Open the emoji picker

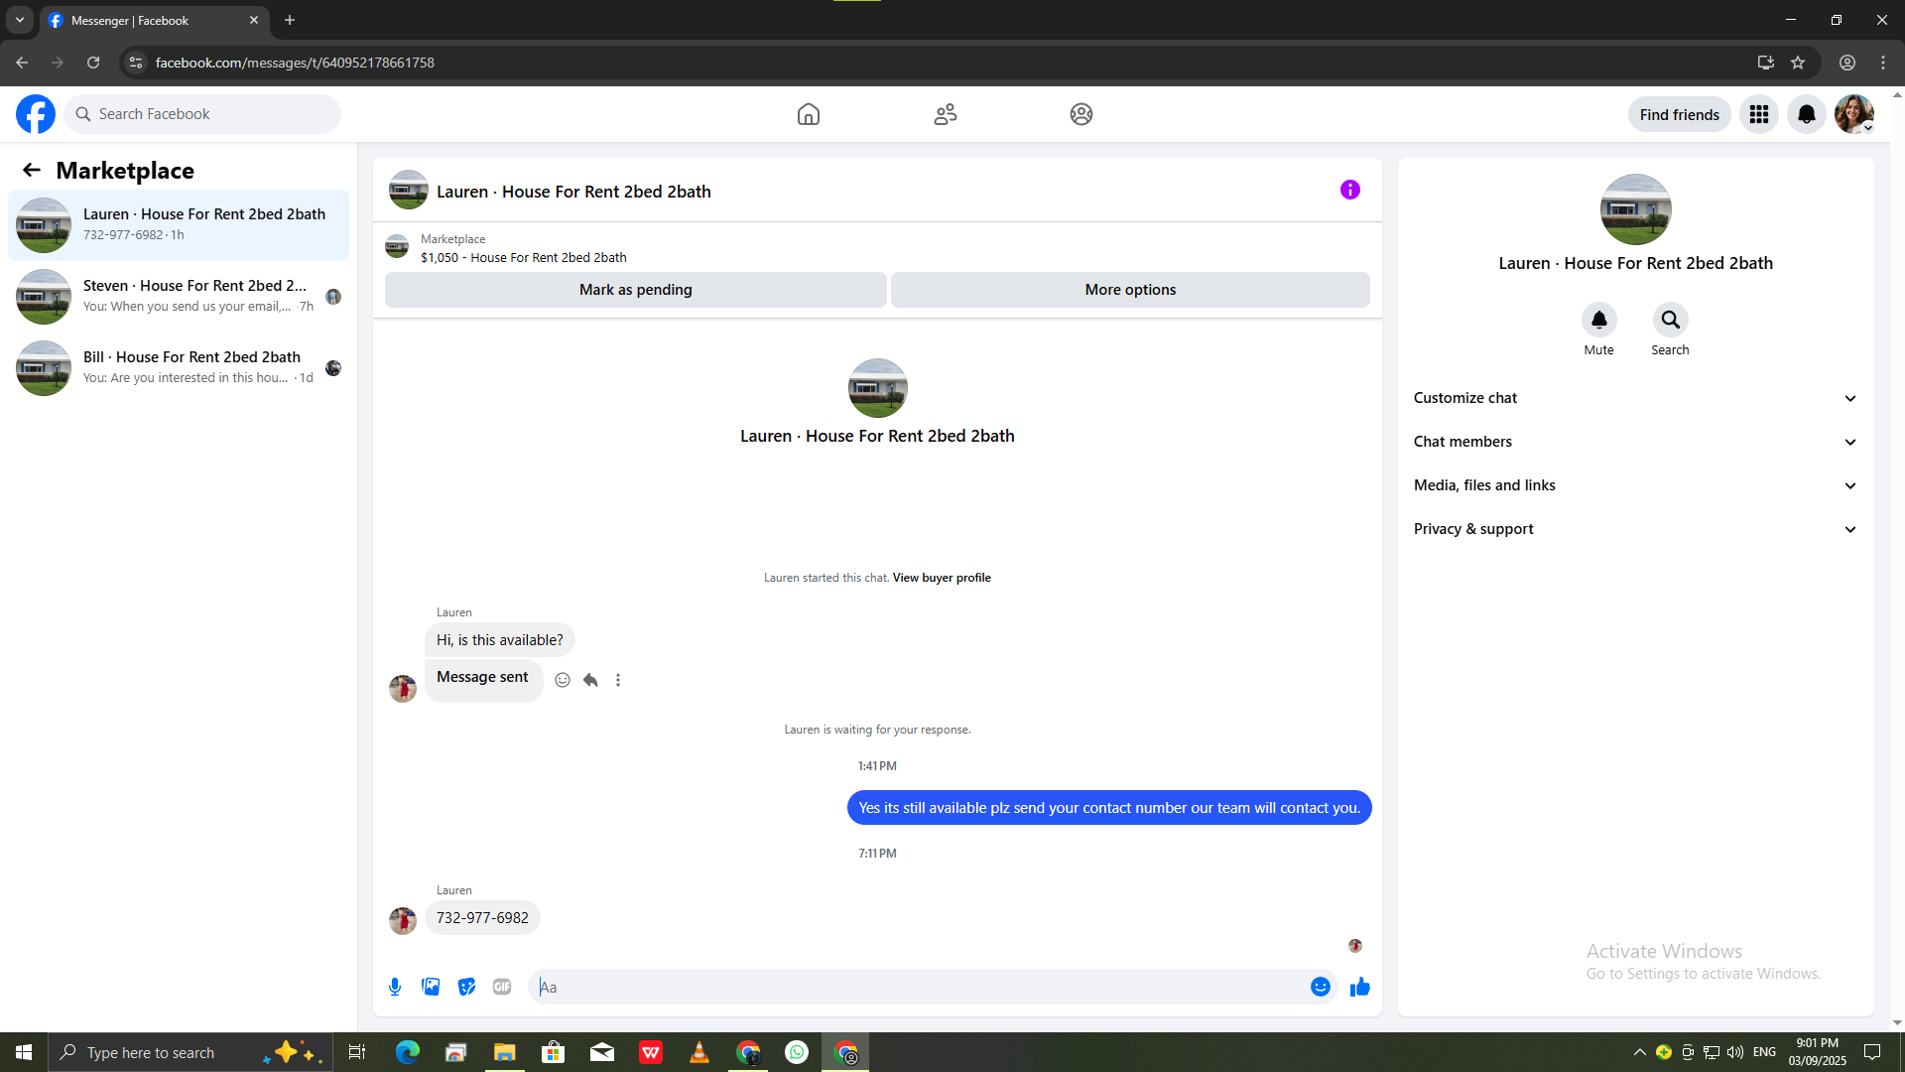pos(1321,987)
